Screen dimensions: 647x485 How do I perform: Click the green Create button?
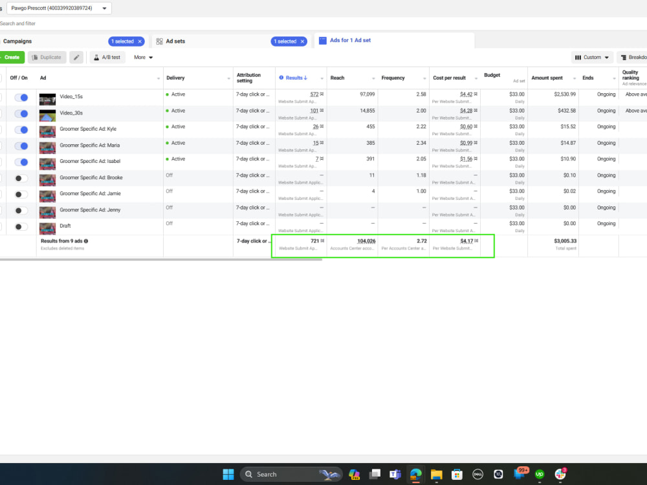[x=12, y=58]
